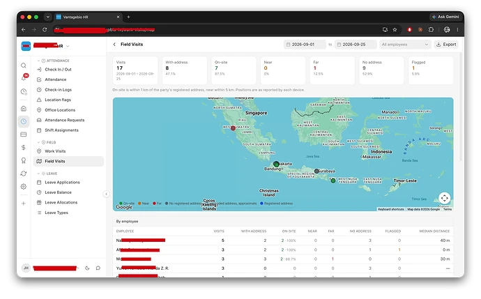
Task: Open map Keyboard shortcuts link
Action: pyautogui.click(x=391, y=209)
